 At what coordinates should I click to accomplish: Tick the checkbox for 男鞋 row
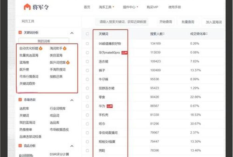pos(87,151)
